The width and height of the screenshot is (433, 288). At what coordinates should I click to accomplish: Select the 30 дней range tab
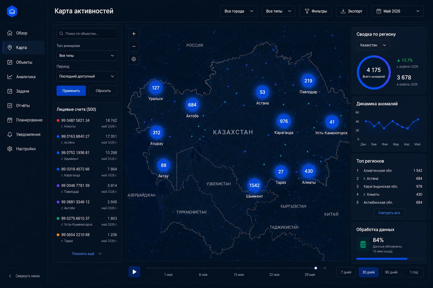click(x=368, y=272)
